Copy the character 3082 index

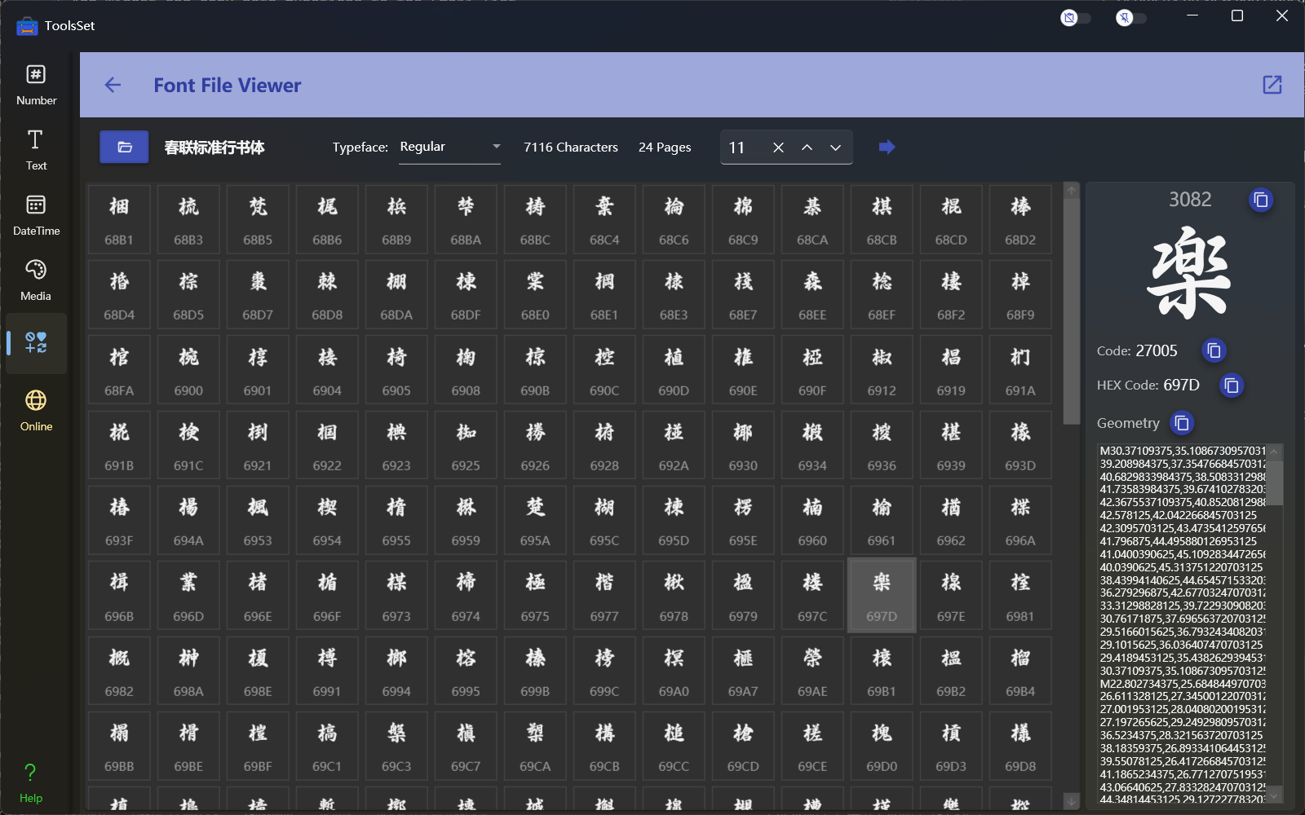[1260, 200]
